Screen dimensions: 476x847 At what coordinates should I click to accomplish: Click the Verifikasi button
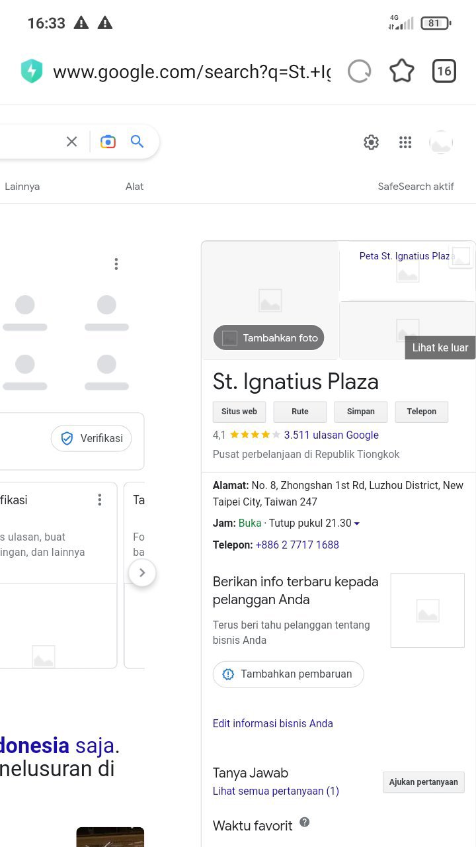coord(91,438)
